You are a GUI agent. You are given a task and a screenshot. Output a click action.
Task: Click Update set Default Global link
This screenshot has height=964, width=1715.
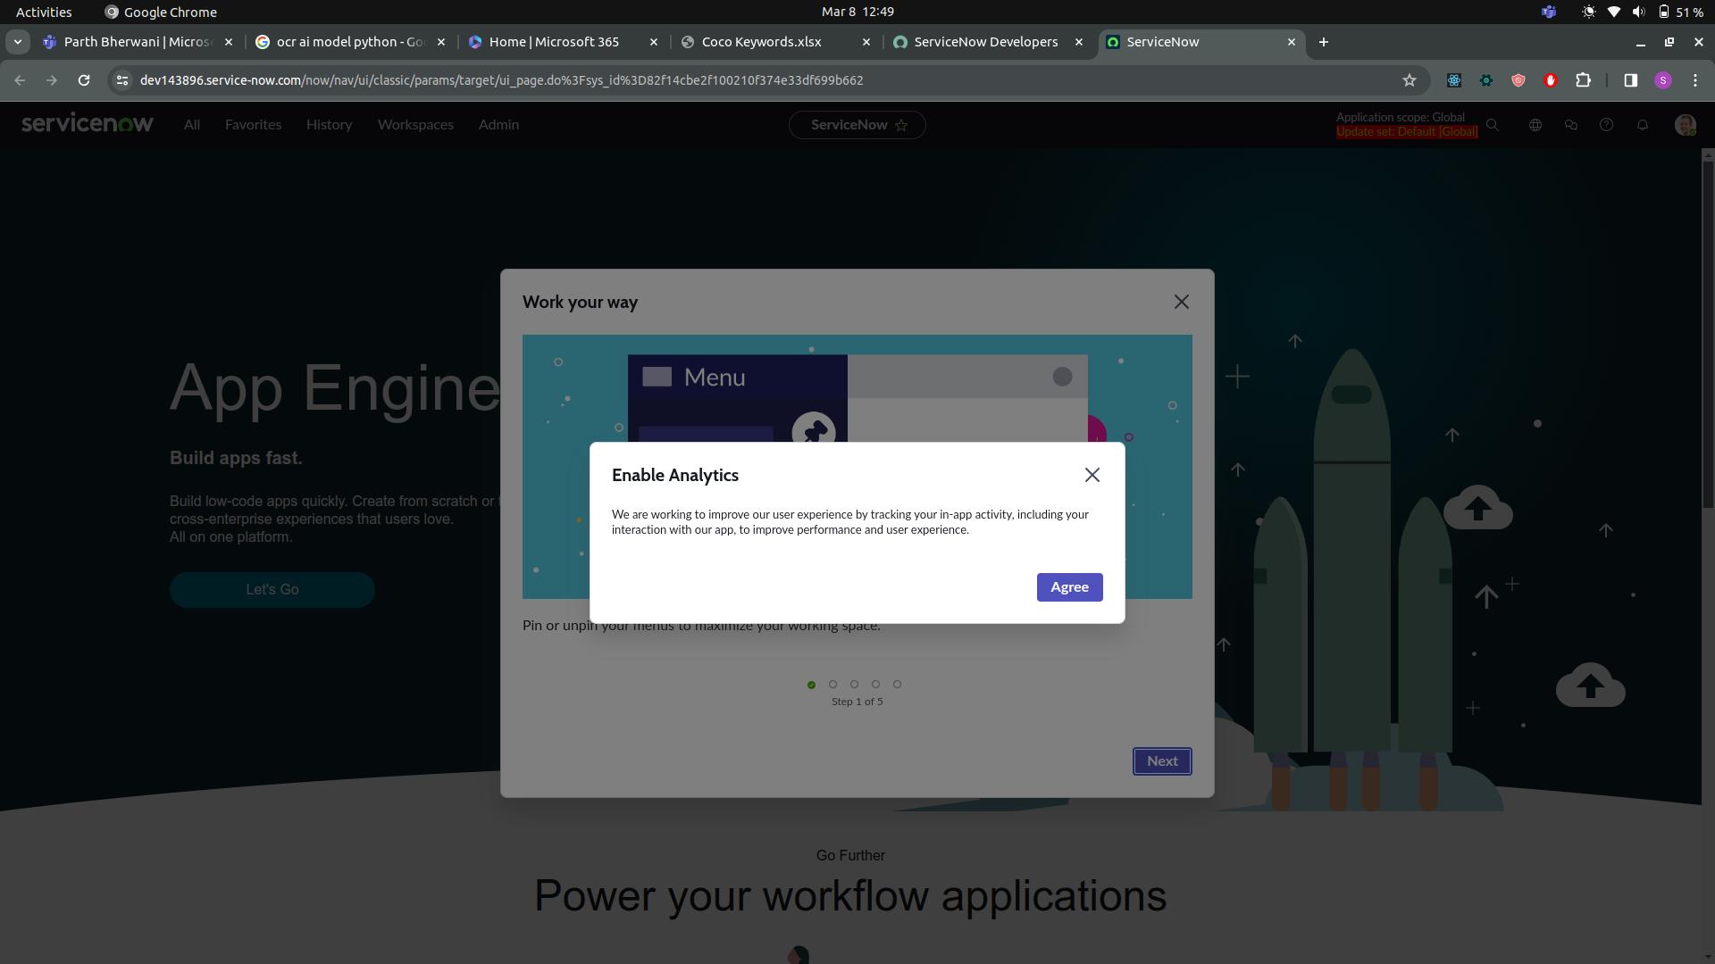coord(1407,132)
